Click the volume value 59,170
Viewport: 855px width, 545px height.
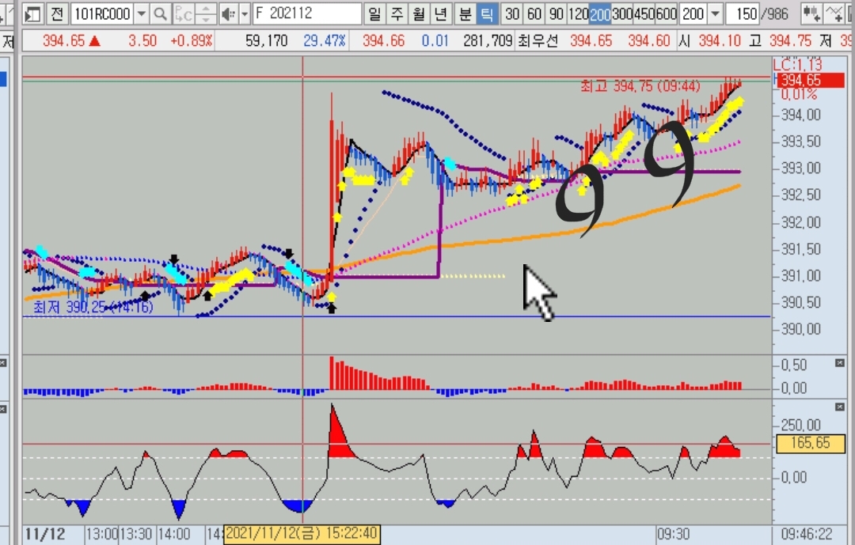coord(266,41)
